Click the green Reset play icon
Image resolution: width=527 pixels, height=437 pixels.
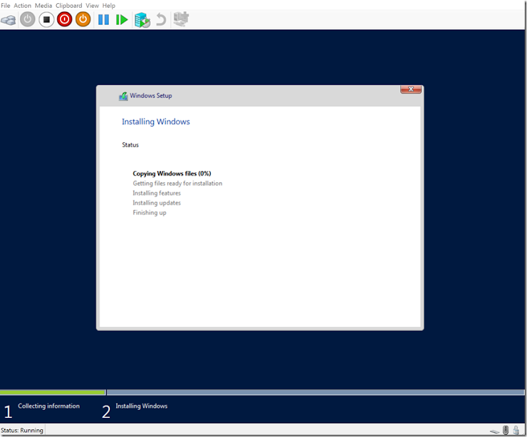[122, 20]
